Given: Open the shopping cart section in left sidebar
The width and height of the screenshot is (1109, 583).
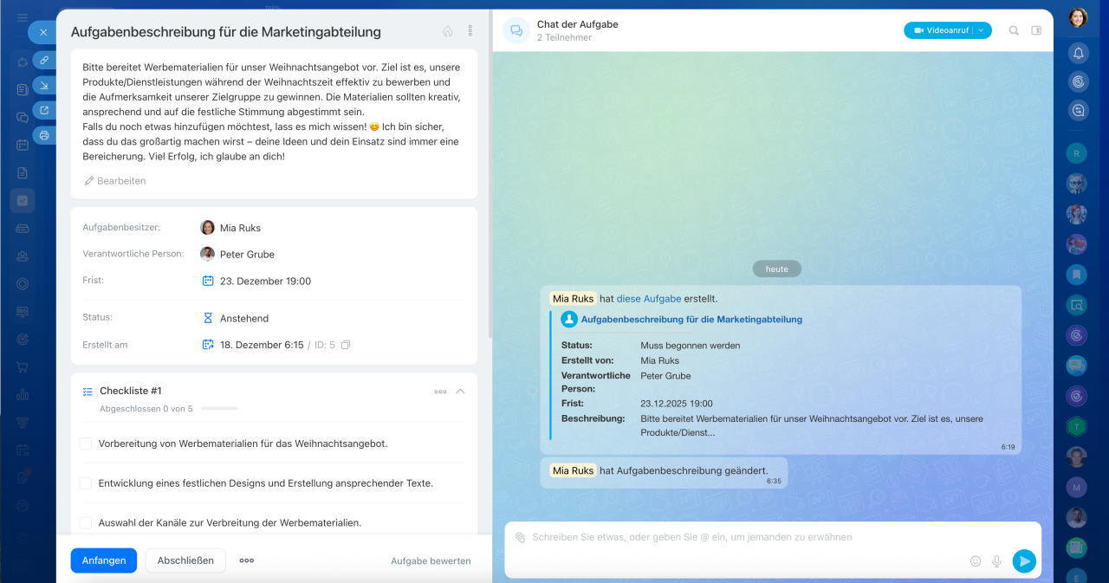Looking at the screenshot, I should point(23,366).
